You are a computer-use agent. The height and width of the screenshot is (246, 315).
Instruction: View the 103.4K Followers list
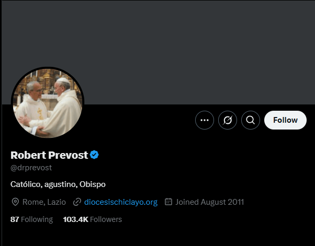pos(92,219)
